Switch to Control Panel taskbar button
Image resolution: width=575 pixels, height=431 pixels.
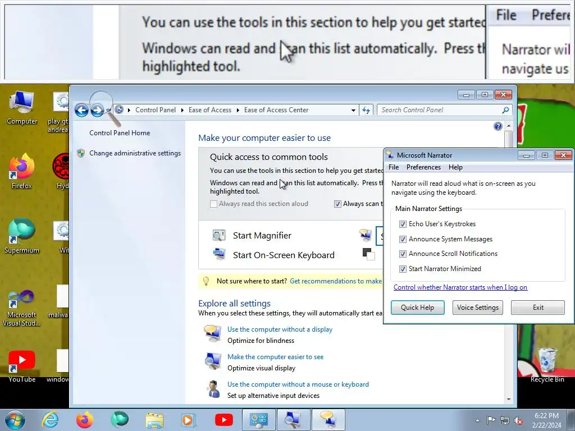pyautogui.click(x=258, y=420)
